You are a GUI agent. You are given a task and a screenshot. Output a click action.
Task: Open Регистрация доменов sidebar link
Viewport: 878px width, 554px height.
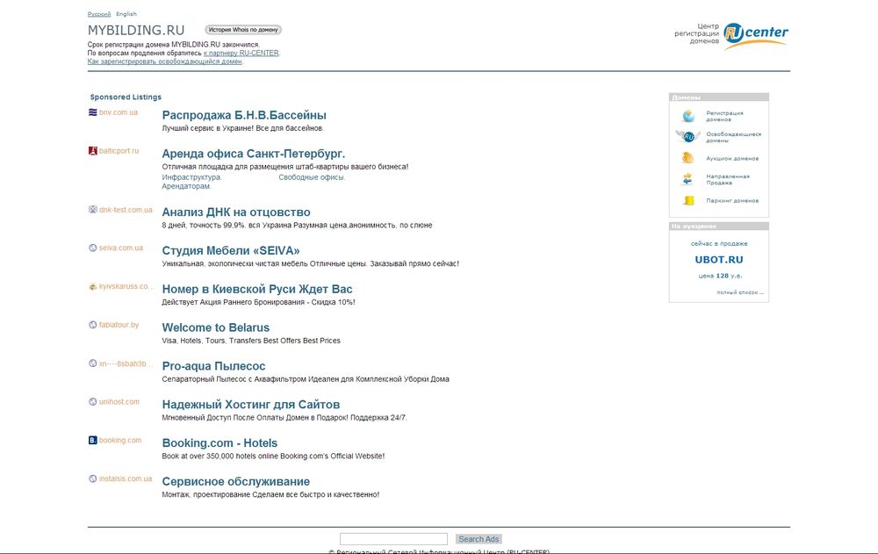[x=724, y=116]
